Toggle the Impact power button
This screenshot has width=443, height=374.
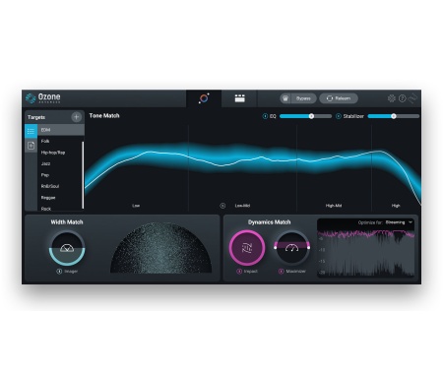click(239, 272)
